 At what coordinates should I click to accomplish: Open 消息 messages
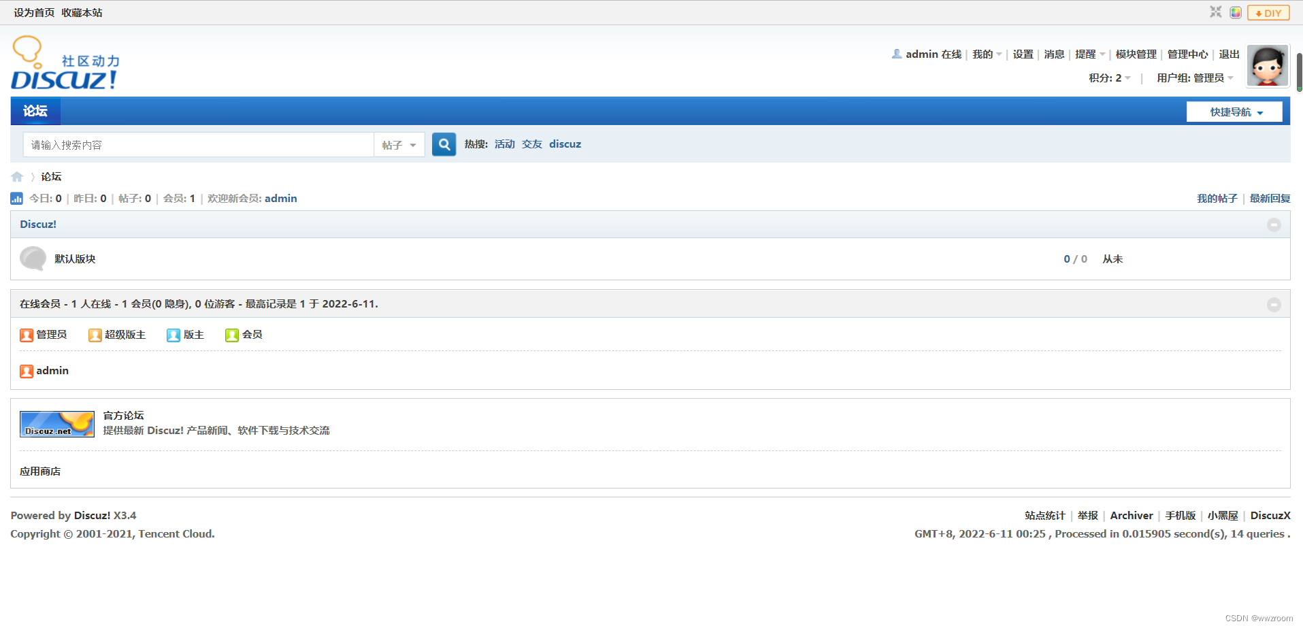1054,54
